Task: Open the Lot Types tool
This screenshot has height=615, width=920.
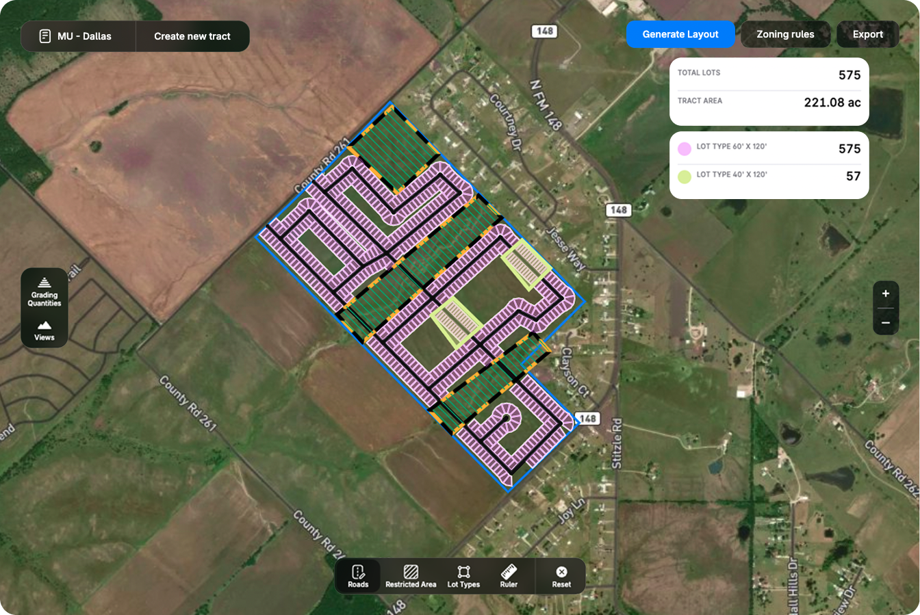Action: (463, 576)
